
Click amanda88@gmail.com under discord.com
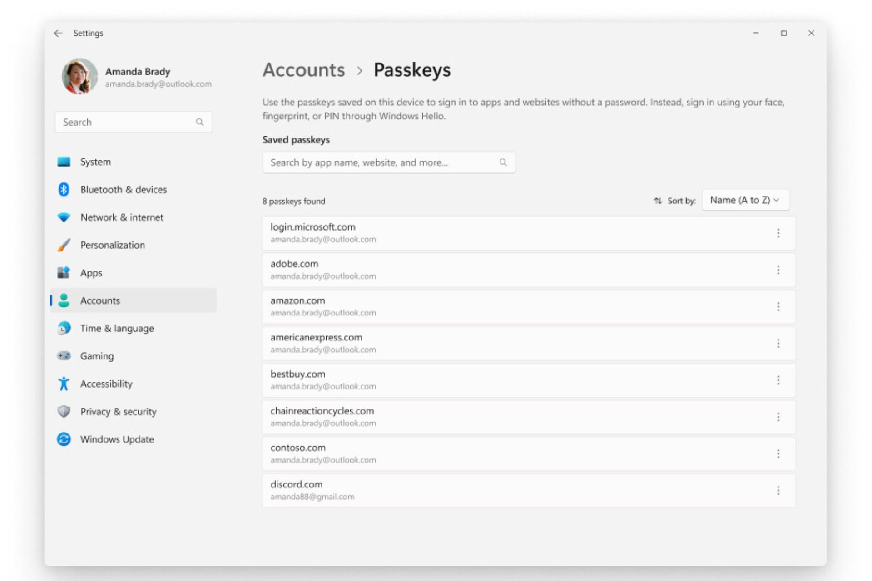click(x=312, y=497)
